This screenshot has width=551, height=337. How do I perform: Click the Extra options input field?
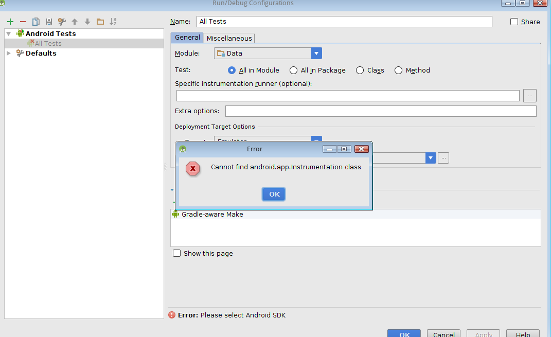pyautogui.click(x=381, y=111)
